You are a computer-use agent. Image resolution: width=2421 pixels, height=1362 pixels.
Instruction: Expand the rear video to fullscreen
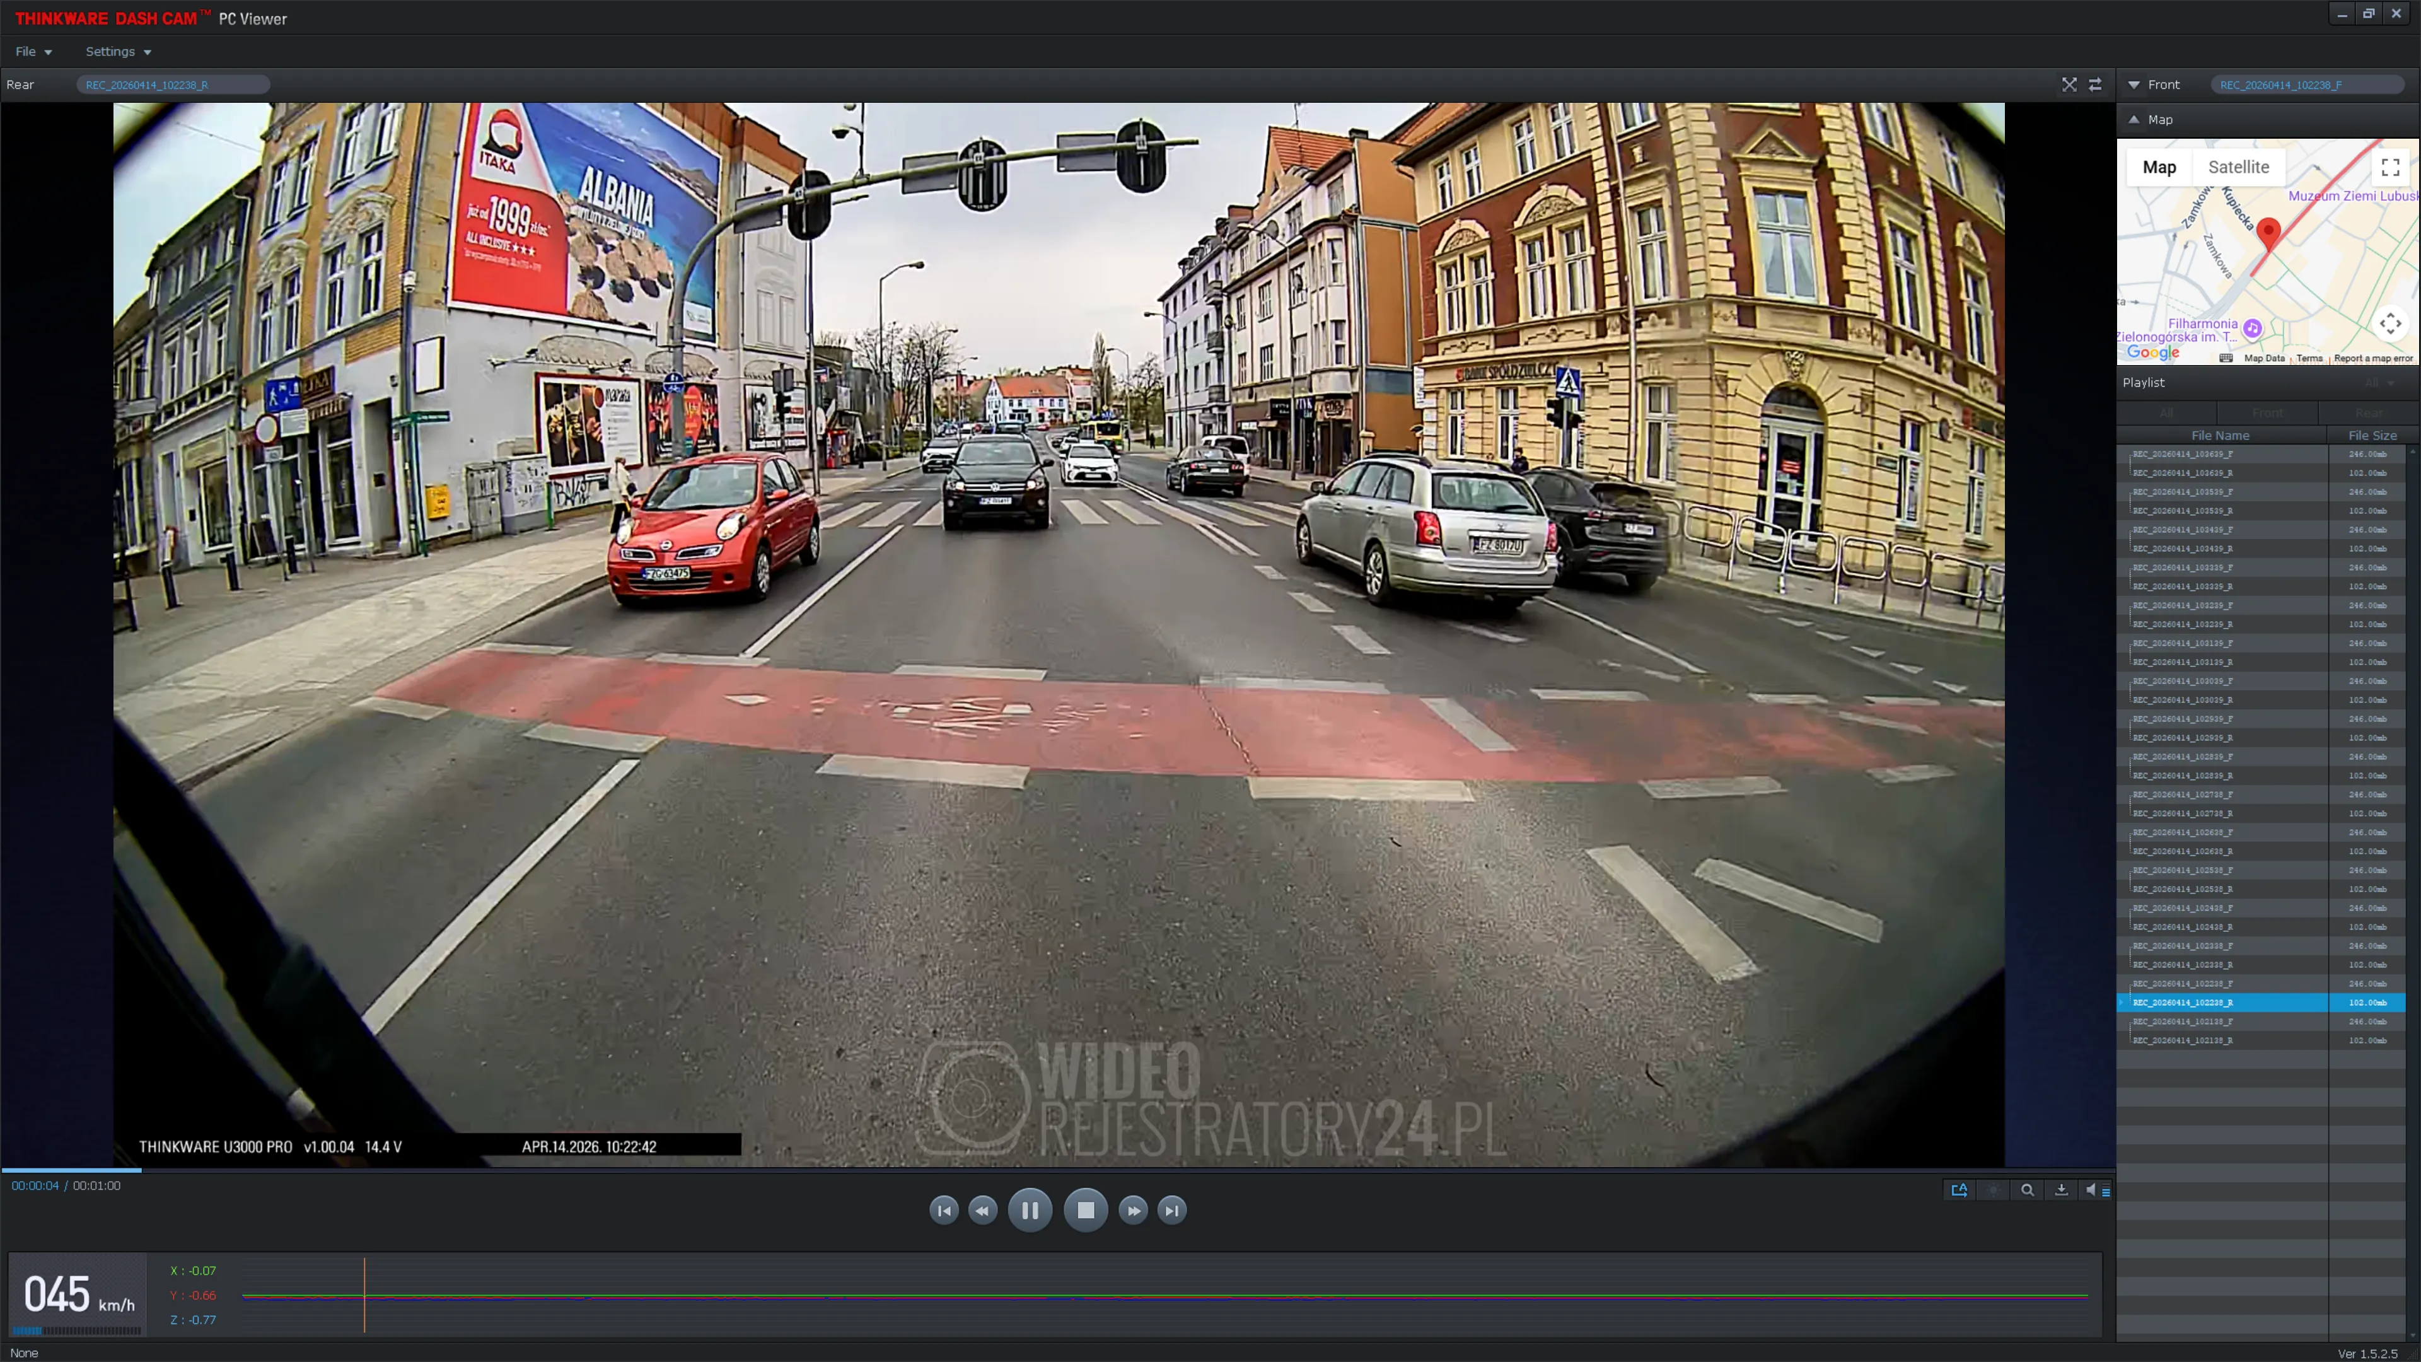coord(2069,84)
